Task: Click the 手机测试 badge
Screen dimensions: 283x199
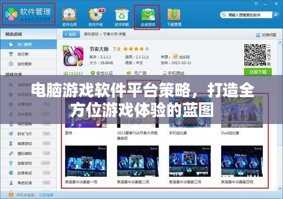Action: point(173,73)
